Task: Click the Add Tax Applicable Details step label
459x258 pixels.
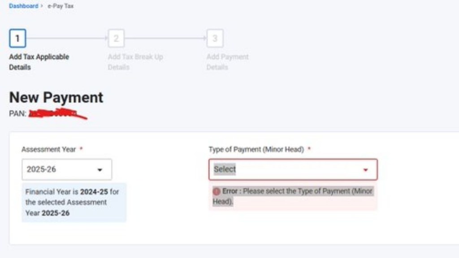Action: [39, 62]
